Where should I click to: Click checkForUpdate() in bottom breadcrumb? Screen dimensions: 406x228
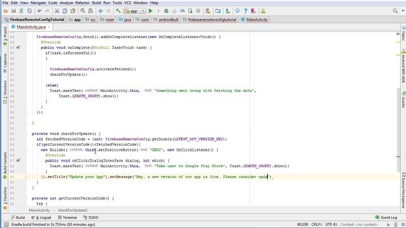[x=72, y=210]
